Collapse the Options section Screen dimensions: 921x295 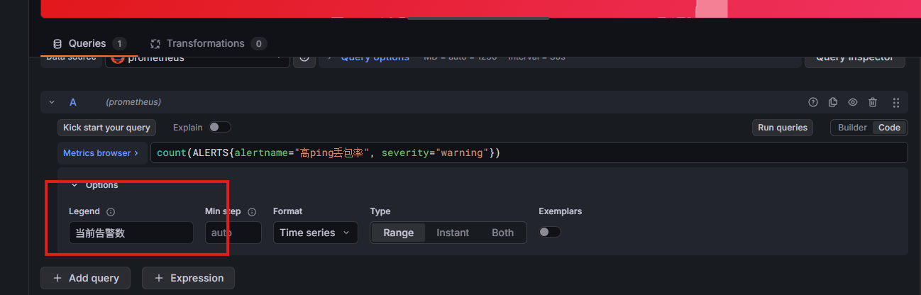pos(75,185)
